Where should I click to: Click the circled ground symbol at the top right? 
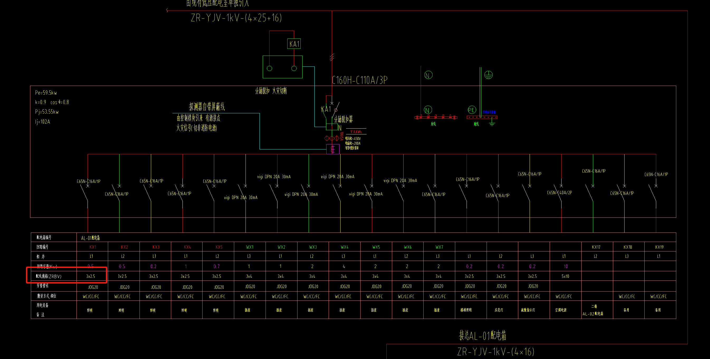488,75
